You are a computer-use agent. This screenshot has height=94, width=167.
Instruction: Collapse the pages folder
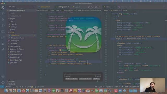click(x=12, y=19)
